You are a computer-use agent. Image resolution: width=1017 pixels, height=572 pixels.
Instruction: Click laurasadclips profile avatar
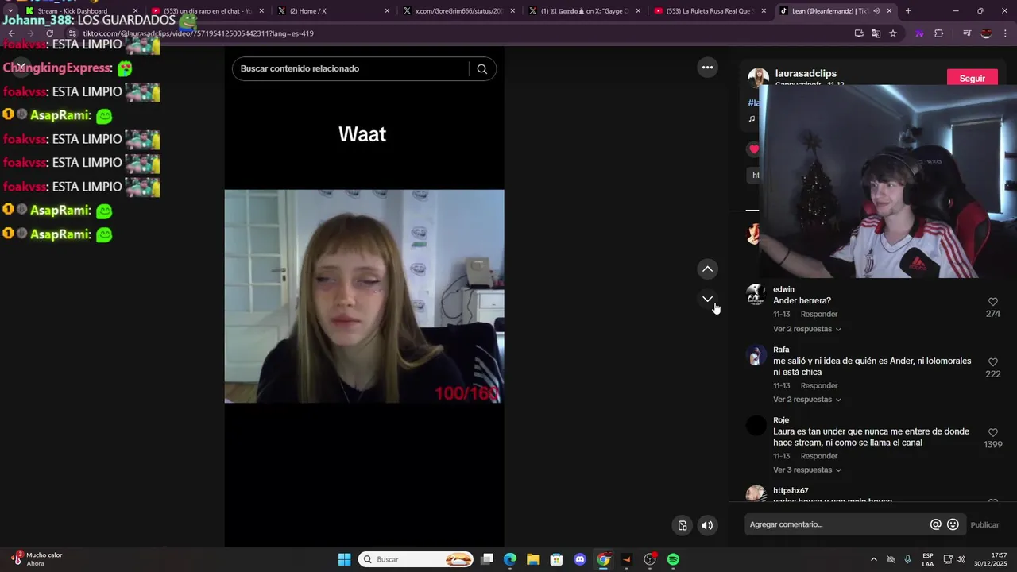click(x=758, y=77)
